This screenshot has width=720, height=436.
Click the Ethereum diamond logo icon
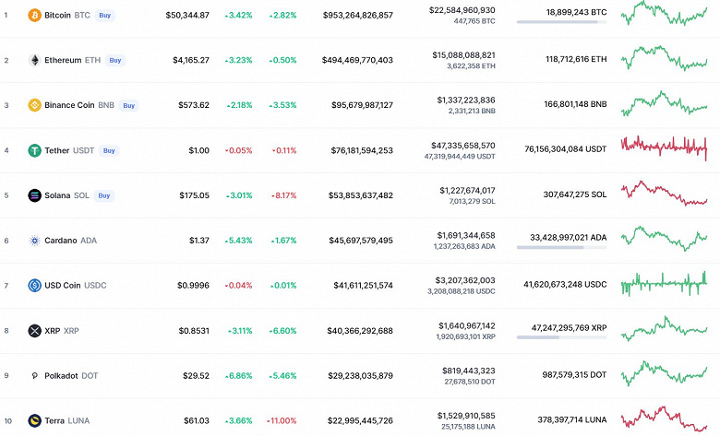coord(35,60)
